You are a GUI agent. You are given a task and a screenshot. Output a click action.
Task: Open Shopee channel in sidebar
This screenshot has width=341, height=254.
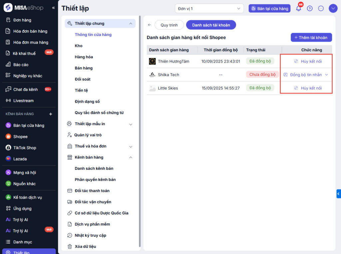click(x=20, y=136)
